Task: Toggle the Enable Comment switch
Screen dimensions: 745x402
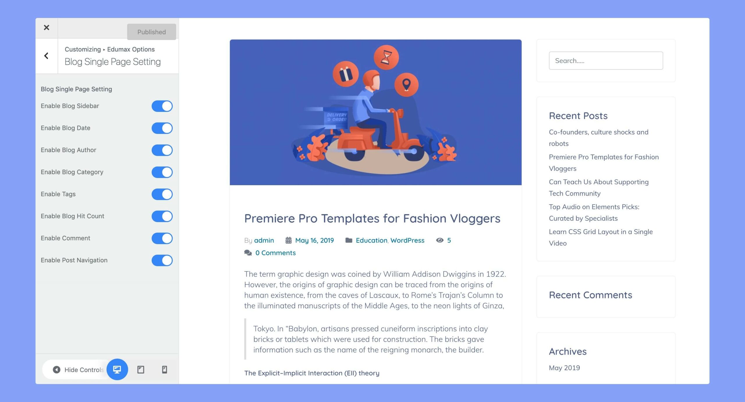Action: 162,238
